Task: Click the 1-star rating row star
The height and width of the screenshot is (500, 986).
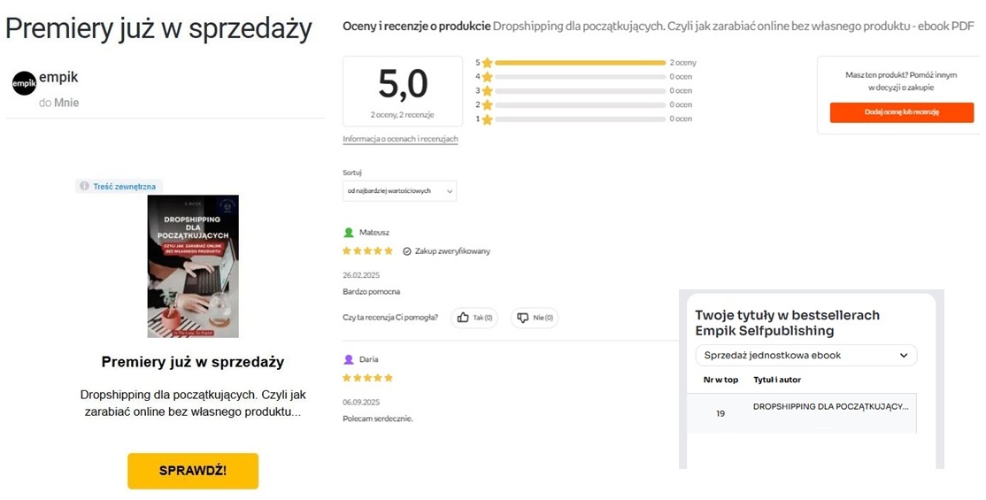Action: pos(487,119)
